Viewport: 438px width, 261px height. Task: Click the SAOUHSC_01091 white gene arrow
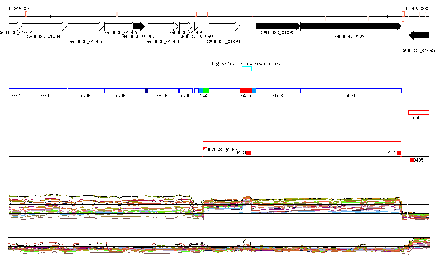224,26
